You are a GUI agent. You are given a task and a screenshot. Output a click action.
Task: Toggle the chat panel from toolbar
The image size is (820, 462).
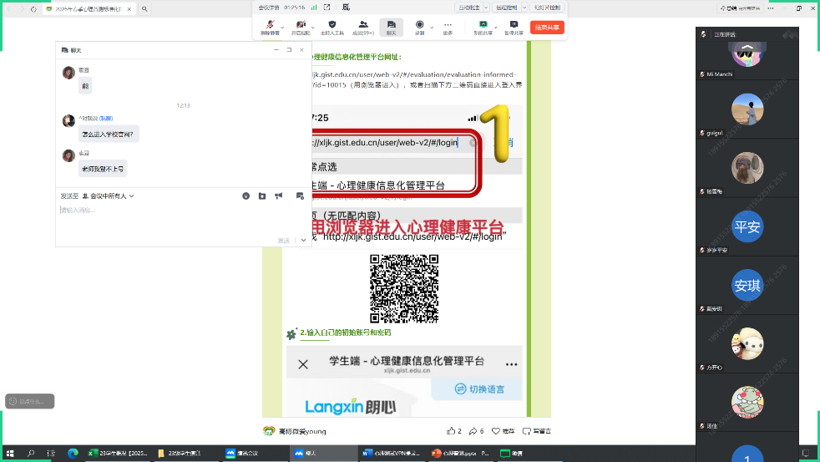coord(391,26)
